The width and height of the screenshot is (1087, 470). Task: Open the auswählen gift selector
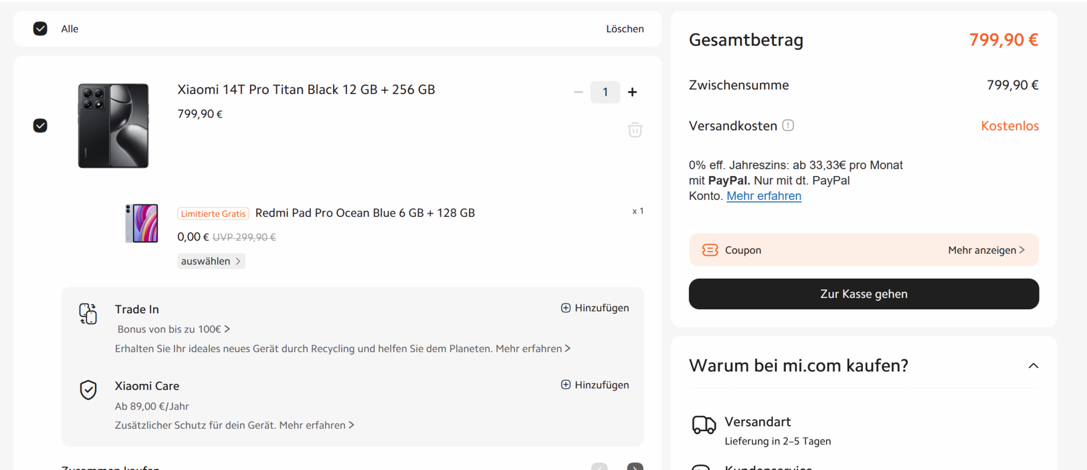211,261
